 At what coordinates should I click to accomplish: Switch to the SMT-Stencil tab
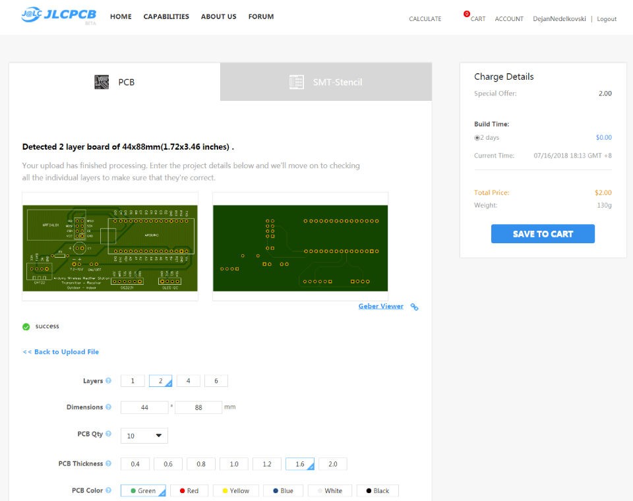coord(326,82)
